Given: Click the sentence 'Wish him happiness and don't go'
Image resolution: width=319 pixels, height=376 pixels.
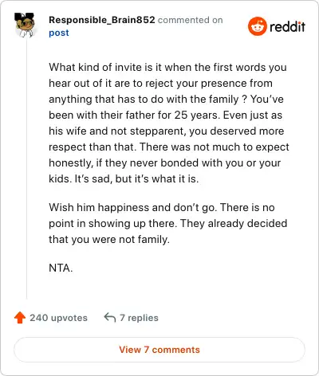Looking at the screenshot, I should [x=133, y=207].
